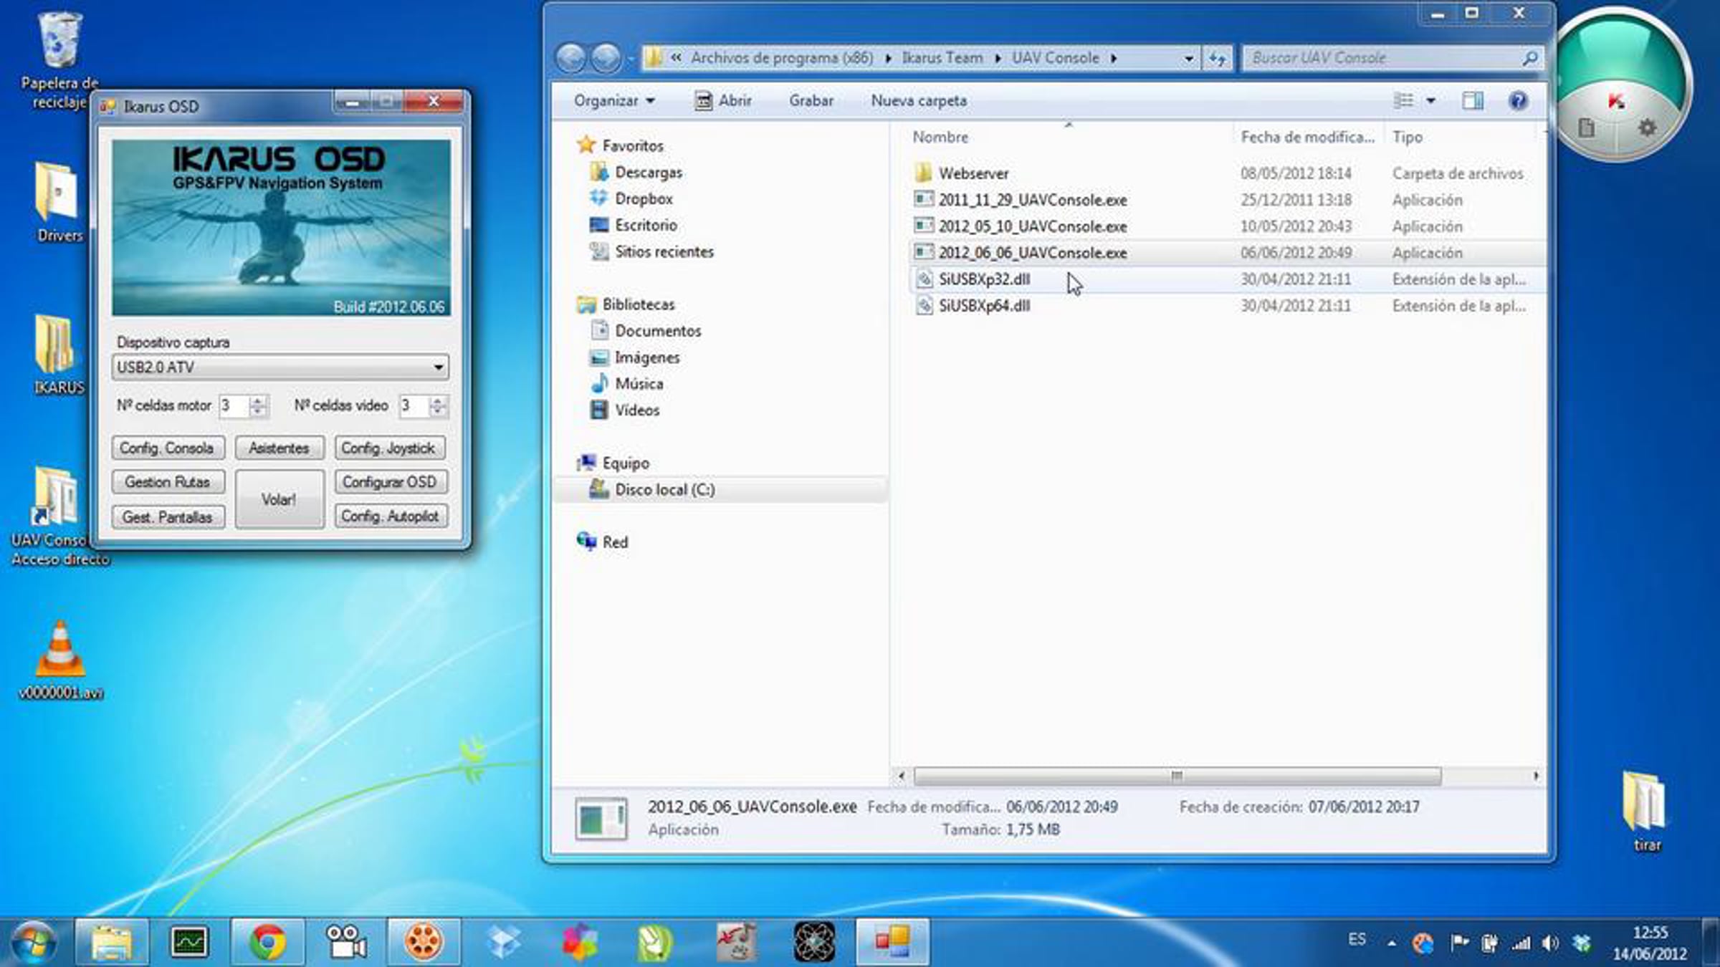Click Abrir in the Explorer toolbar
The width and height of the screenshot is (1720, 967).
[723, 101]
